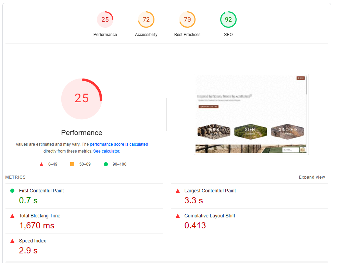The width and height of the screenshot is (338, 263).
Task: Select the First Contentful Paint metric label
Action: coord(41,191)
